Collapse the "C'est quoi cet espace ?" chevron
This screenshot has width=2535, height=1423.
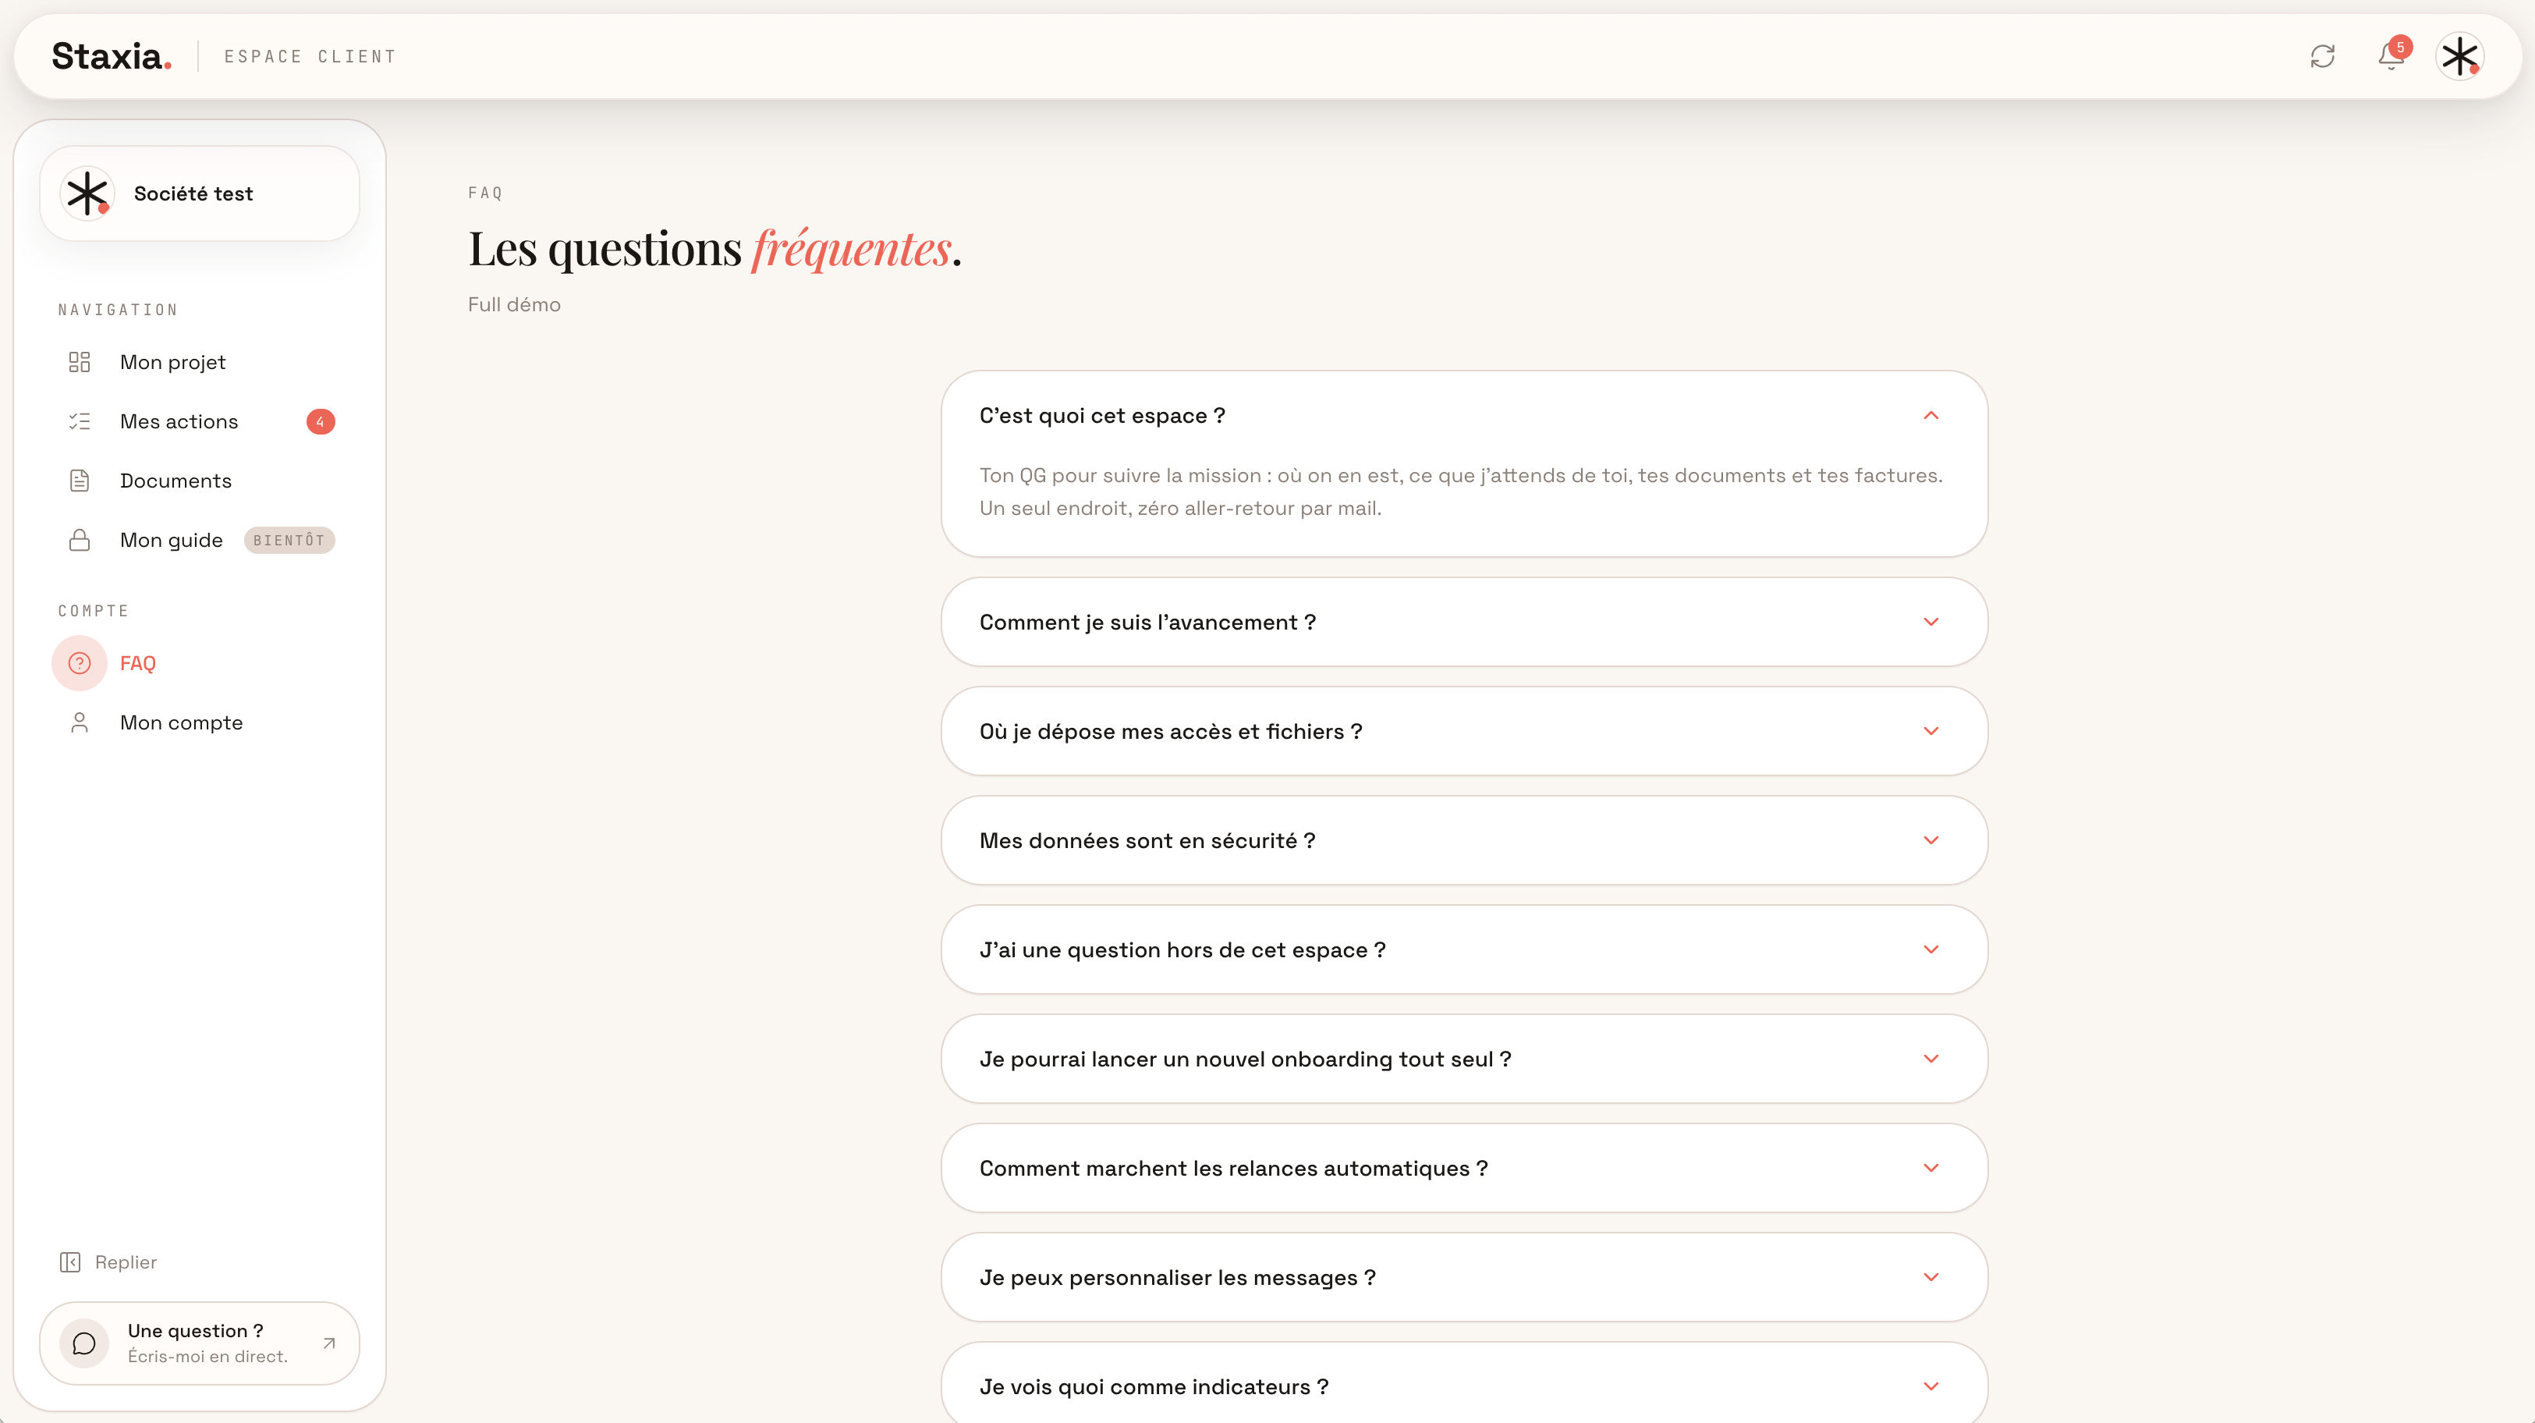tap(1930, 415)
